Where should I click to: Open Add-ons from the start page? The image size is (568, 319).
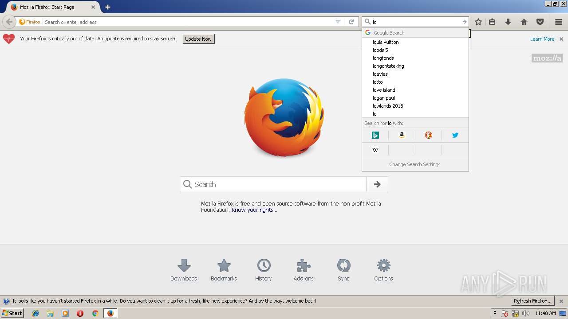pos(304,270)
